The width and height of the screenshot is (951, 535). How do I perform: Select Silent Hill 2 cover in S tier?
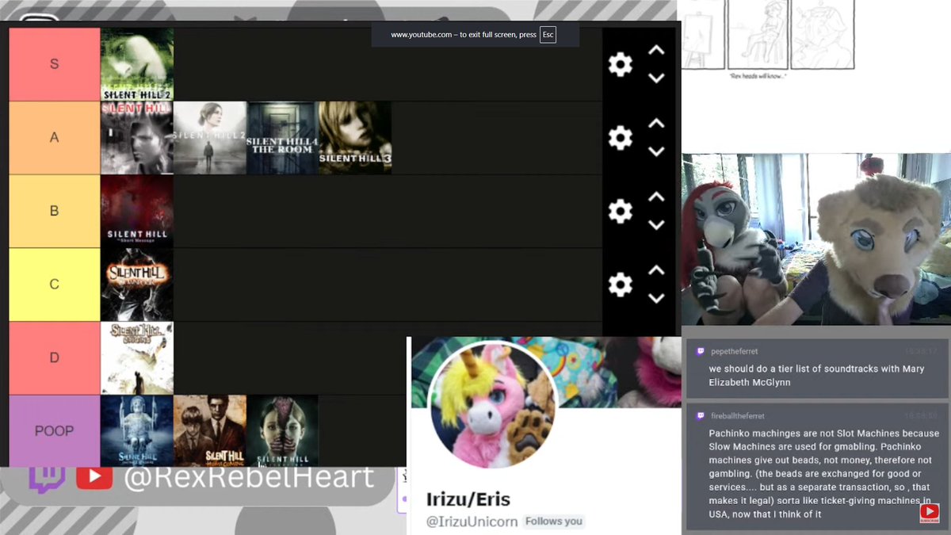[x=137, y=64]
